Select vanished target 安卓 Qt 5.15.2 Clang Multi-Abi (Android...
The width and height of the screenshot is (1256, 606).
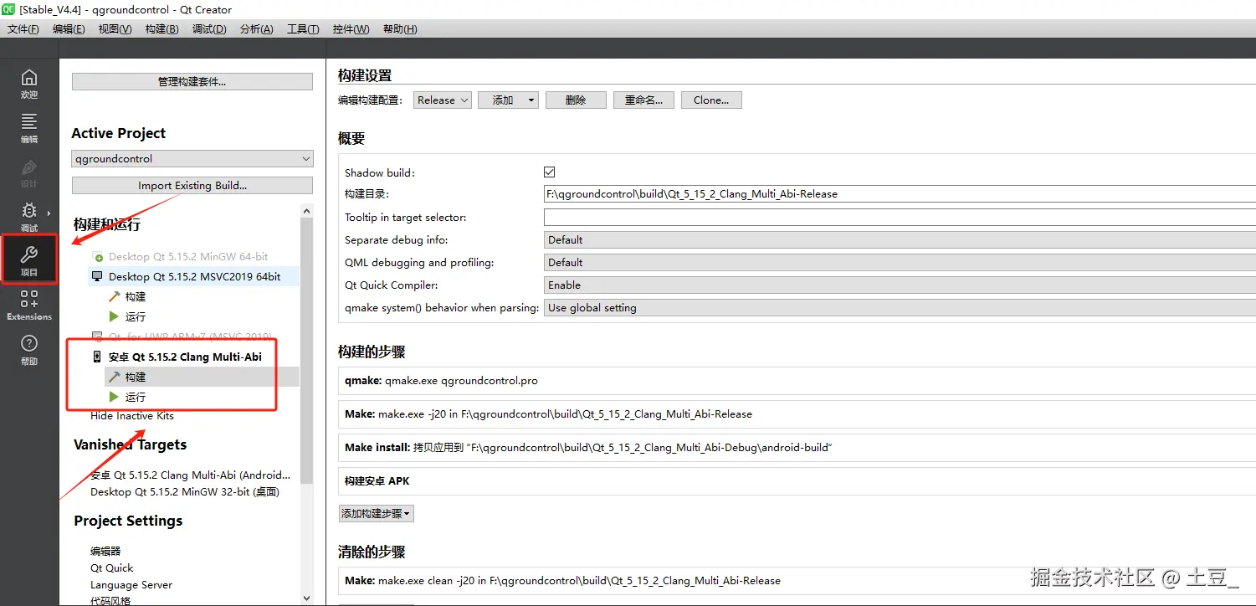pos(191,475)
